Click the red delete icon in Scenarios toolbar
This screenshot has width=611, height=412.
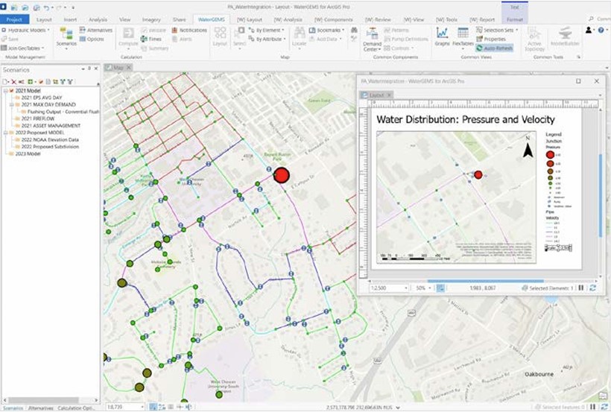tap(13, 81)
